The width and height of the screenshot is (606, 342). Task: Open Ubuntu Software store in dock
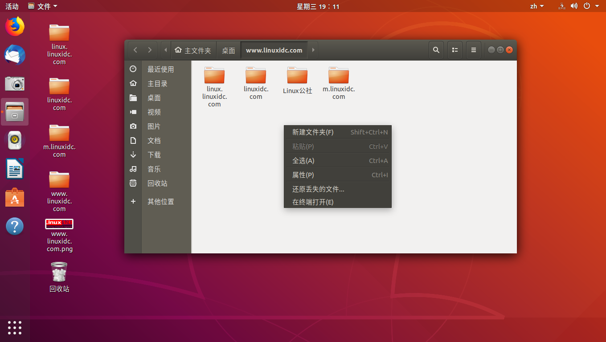15,197
